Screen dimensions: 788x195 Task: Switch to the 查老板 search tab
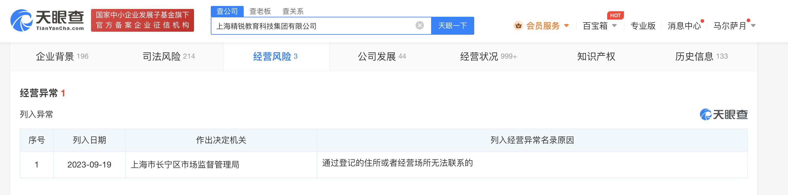(x=260, y=11)
